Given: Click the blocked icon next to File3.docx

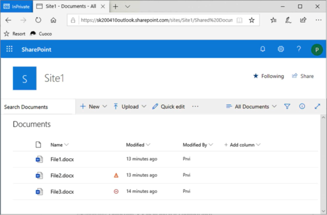Looking at the screenshot, I should [x=116, y=192].
